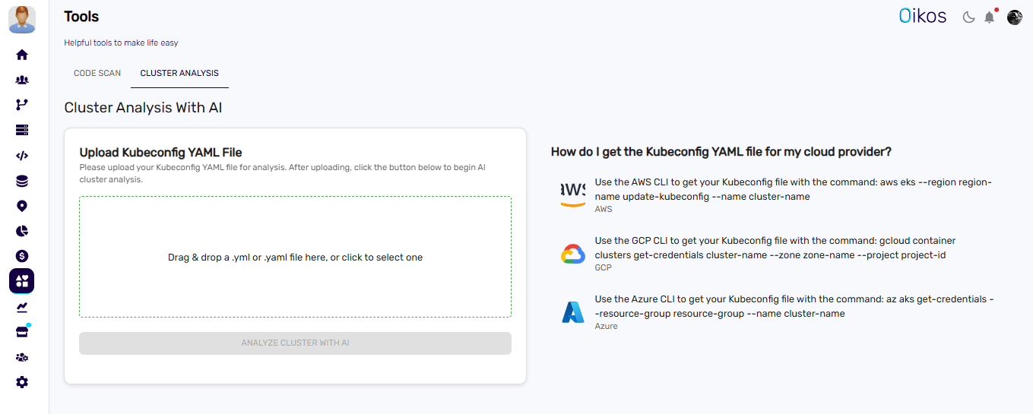Open the git branch sidebar icon
Viewport: 1033px width, 414px height.
(x=22, y=105)
